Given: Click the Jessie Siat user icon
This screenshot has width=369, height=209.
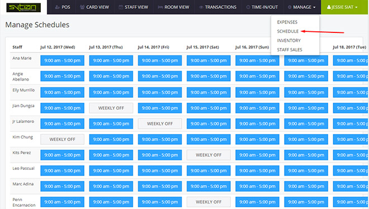Looking at the screenshot, I should point(329,7).
